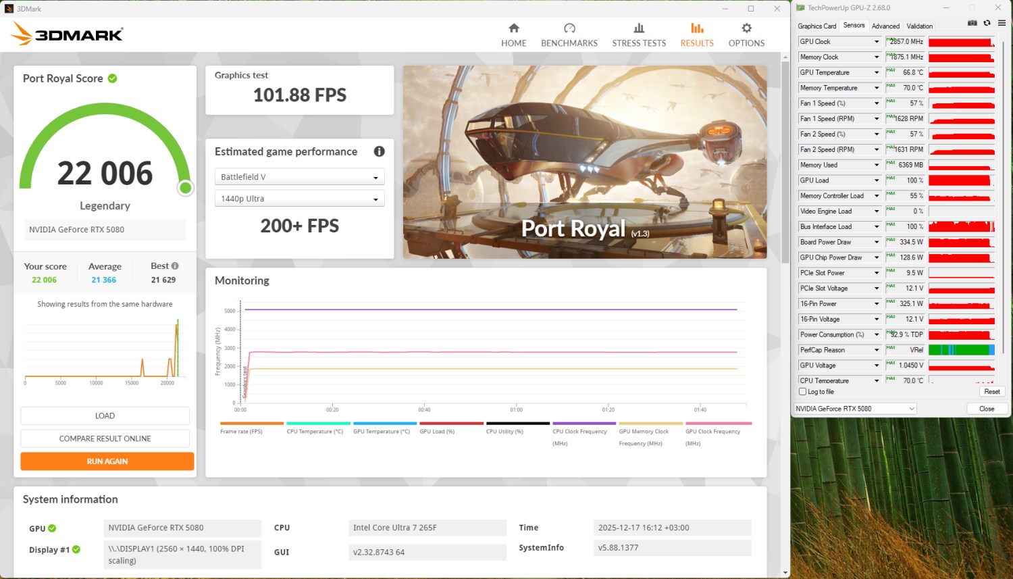
Task: Expand the 1440p Ultra resolution dropdown
Action: [x=299, y=199]
